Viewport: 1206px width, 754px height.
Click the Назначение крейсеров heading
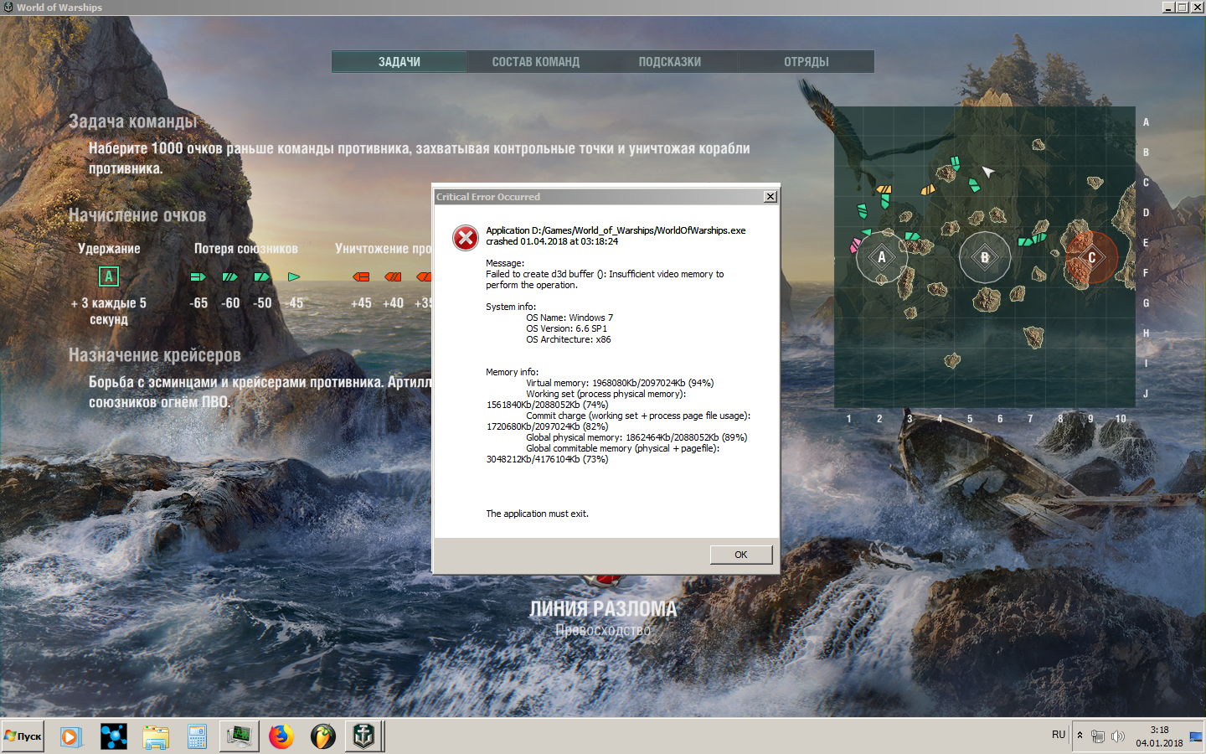click(x=155, y=355)
